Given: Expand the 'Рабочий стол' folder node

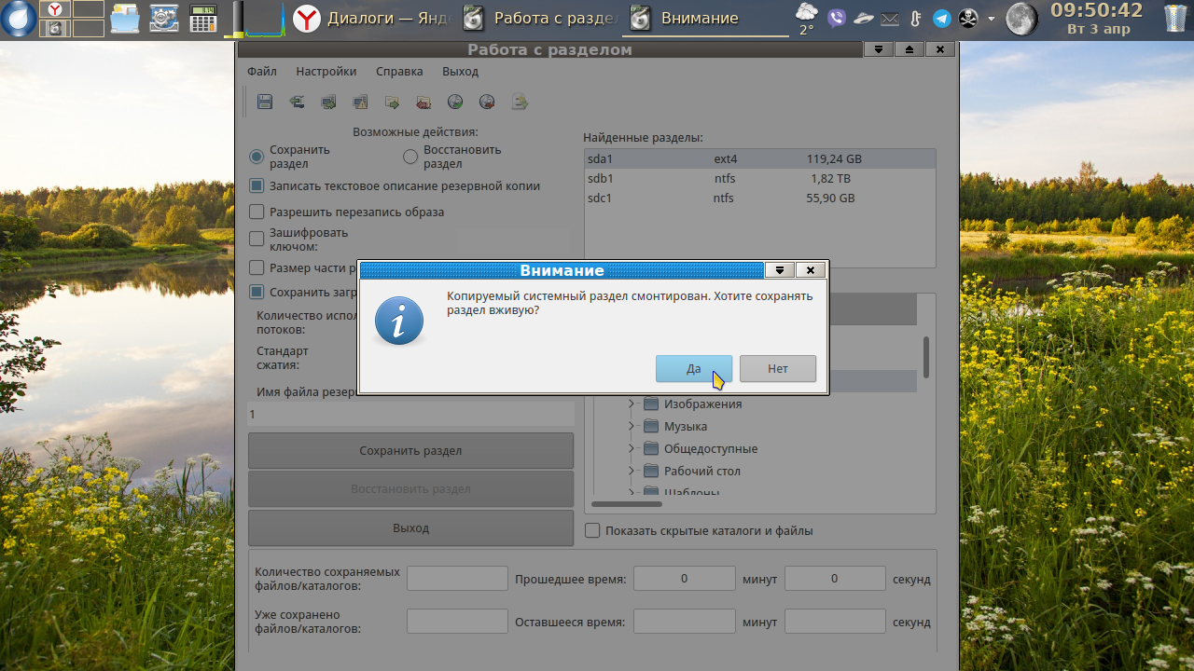Looking at the screenshot, I should 632,471.
